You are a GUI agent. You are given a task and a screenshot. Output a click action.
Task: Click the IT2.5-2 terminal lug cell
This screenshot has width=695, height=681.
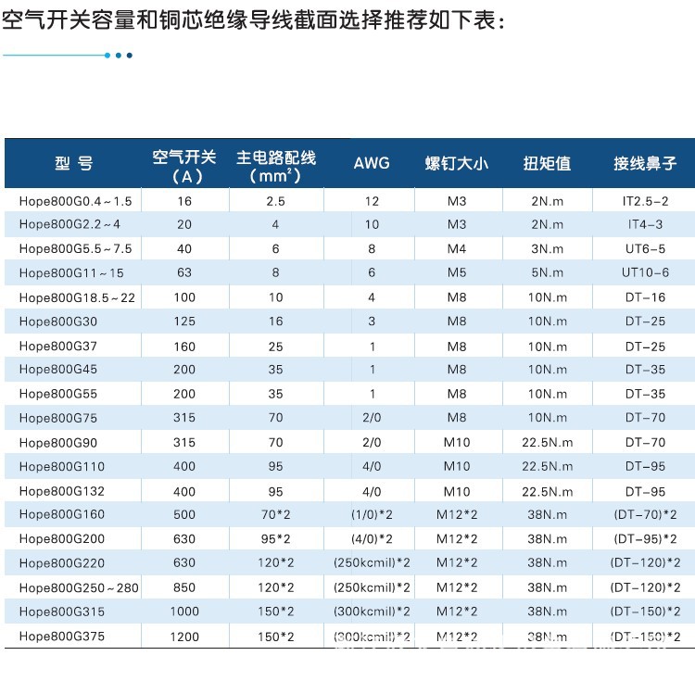[x=645, y=200]
